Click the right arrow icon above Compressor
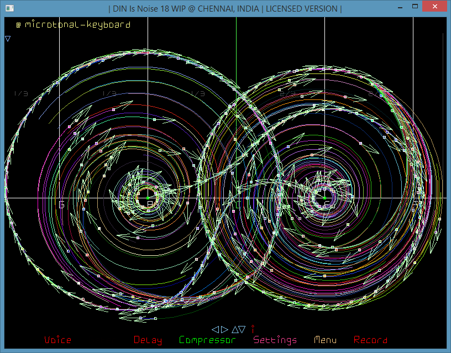The image size is (451, 353). pyautogui.click(x=224, y=329)
